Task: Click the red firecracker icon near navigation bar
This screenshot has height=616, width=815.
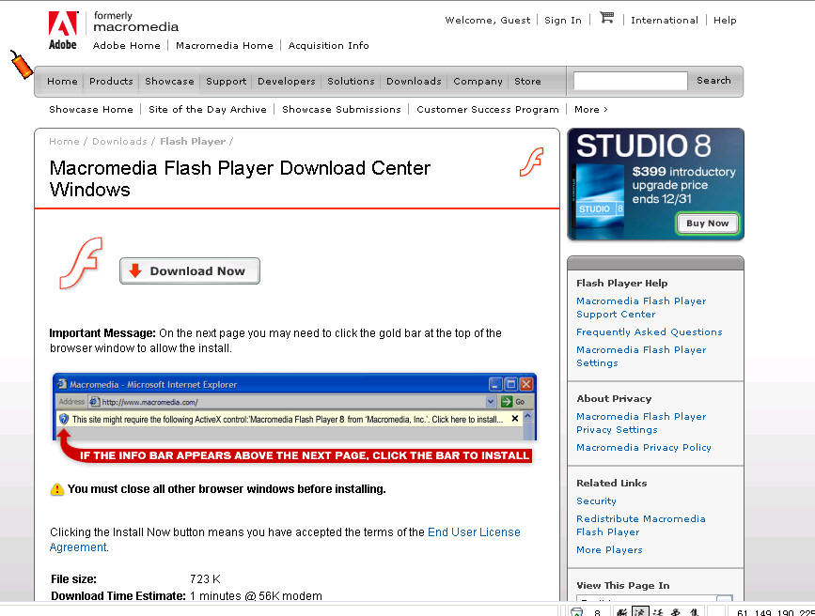Action: click(22, 65)
